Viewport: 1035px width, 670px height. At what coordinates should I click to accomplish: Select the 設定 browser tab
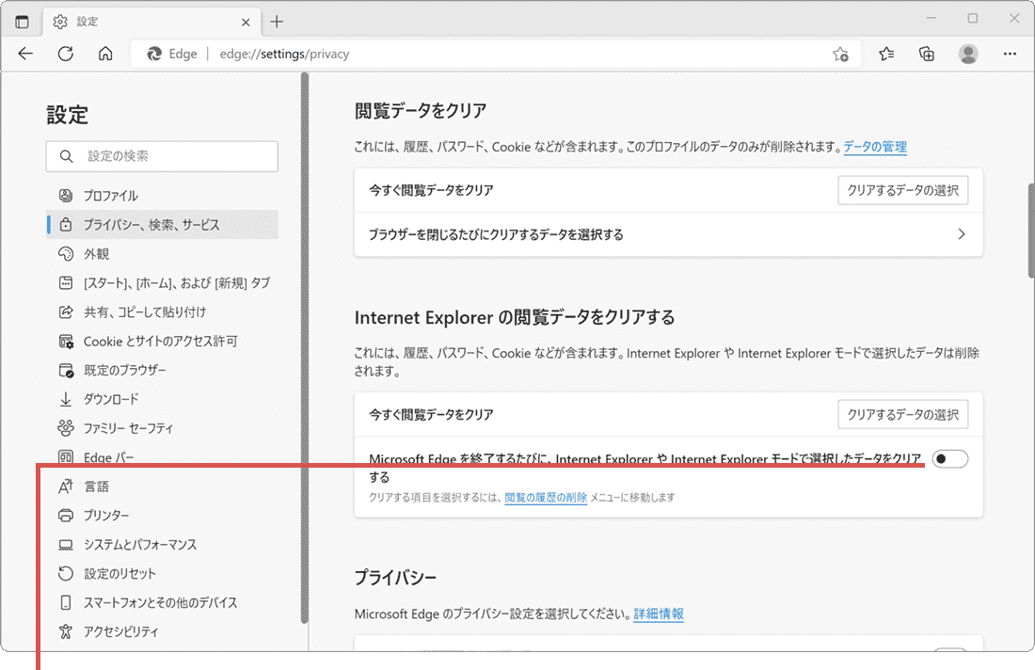pyautogui.click(x=151, y=22)
